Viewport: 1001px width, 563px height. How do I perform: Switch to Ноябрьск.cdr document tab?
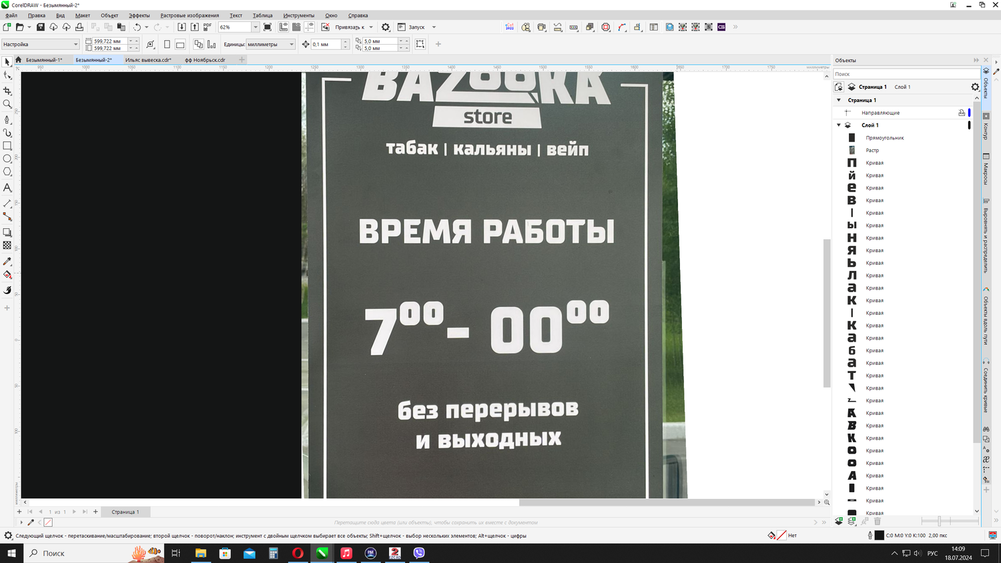[205, 60]
